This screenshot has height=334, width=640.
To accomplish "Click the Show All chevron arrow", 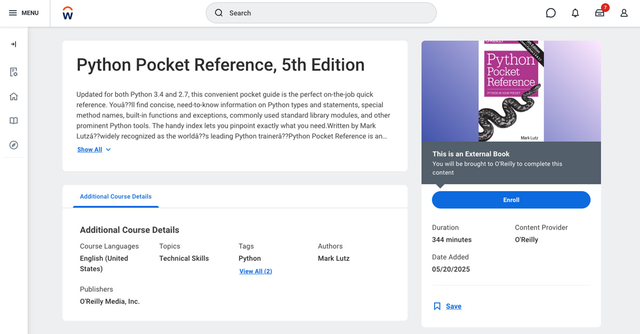I will [108, 150].
